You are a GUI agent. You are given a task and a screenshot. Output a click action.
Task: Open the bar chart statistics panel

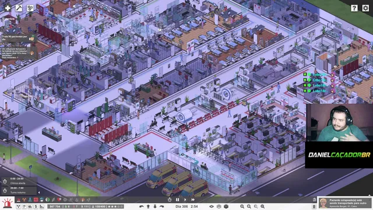[x=41, y=206]
